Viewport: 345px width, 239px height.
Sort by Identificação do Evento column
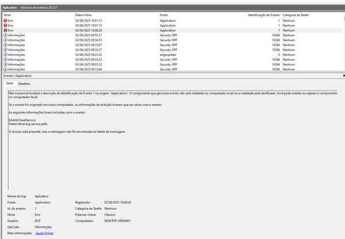(263, 14)
